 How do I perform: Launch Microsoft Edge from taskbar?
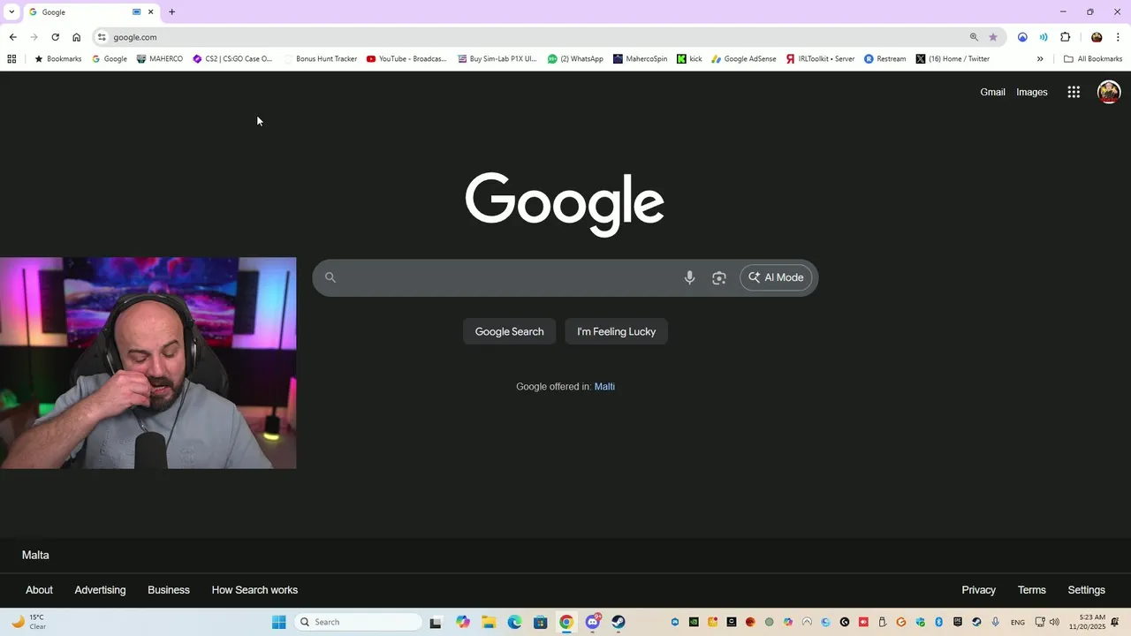pyautogui.click(x=514, y=622)
